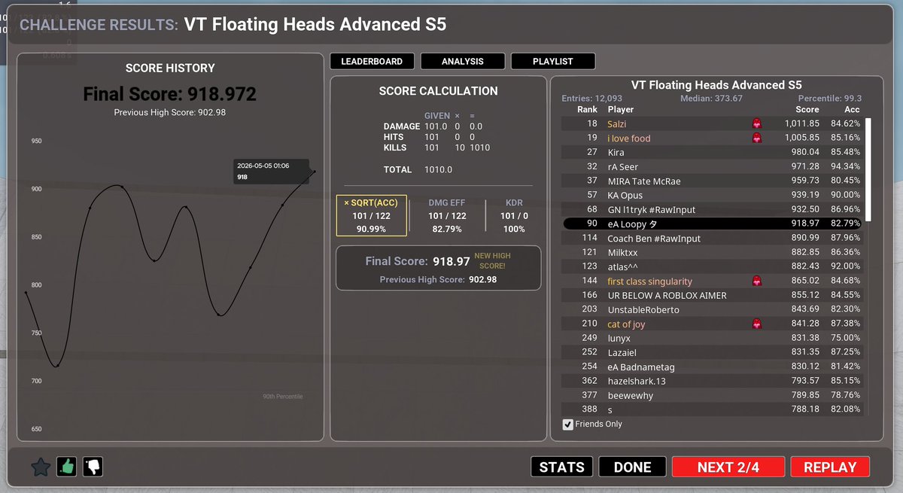
Task: Sort leaderboard by Rank column header
Action: 588,110
